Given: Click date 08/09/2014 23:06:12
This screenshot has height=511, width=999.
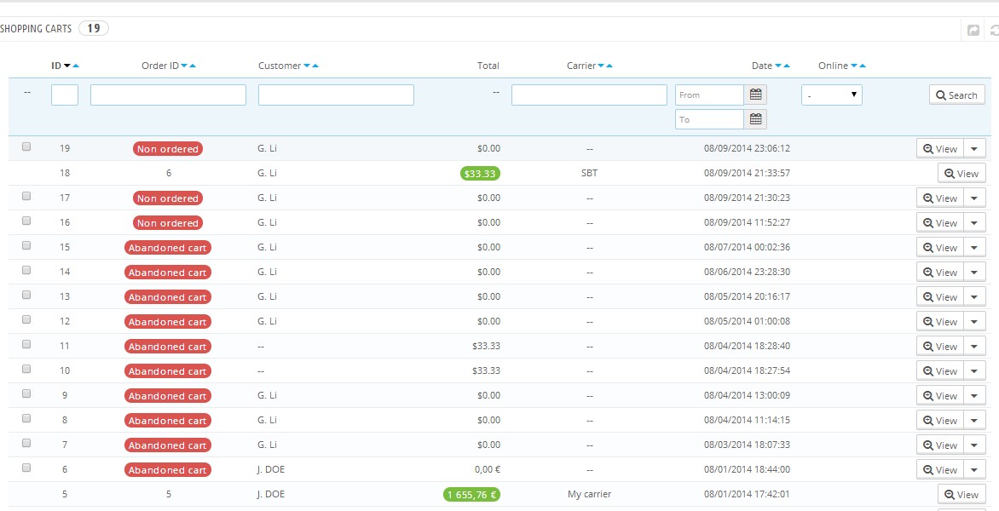Looking at the screenshot, I should [747, 148].
